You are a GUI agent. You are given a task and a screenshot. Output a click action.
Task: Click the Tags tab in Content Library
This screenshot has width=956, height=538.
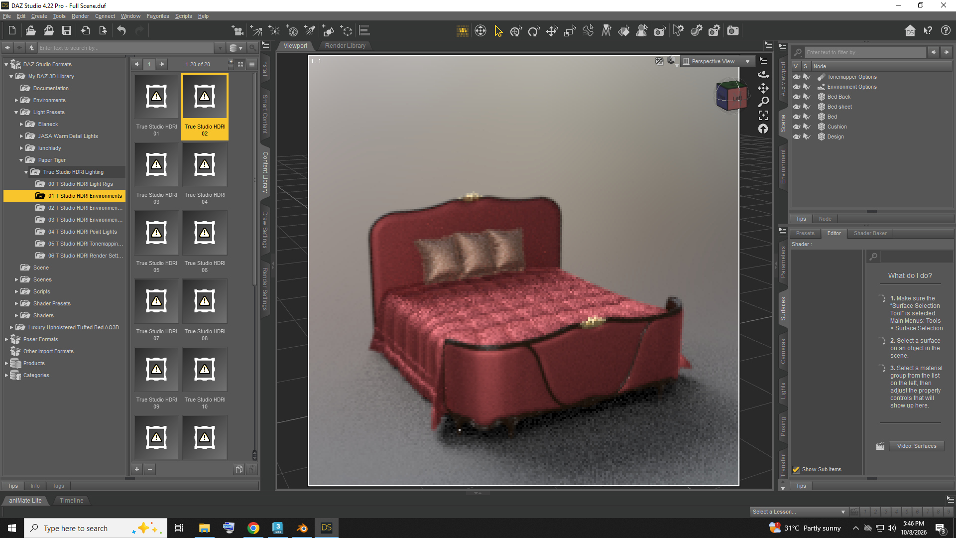click(x=58, y=486)
